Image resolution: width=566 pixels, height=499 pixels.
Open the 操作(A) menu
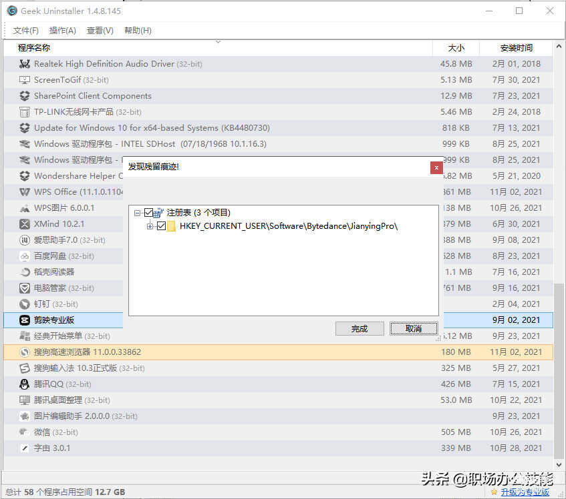(x=63, y=31)
